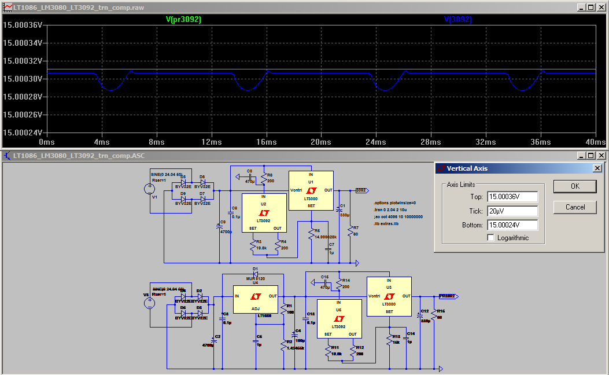Click the LT logo in Vertical Axis title bar

click(x=441, y=168)
